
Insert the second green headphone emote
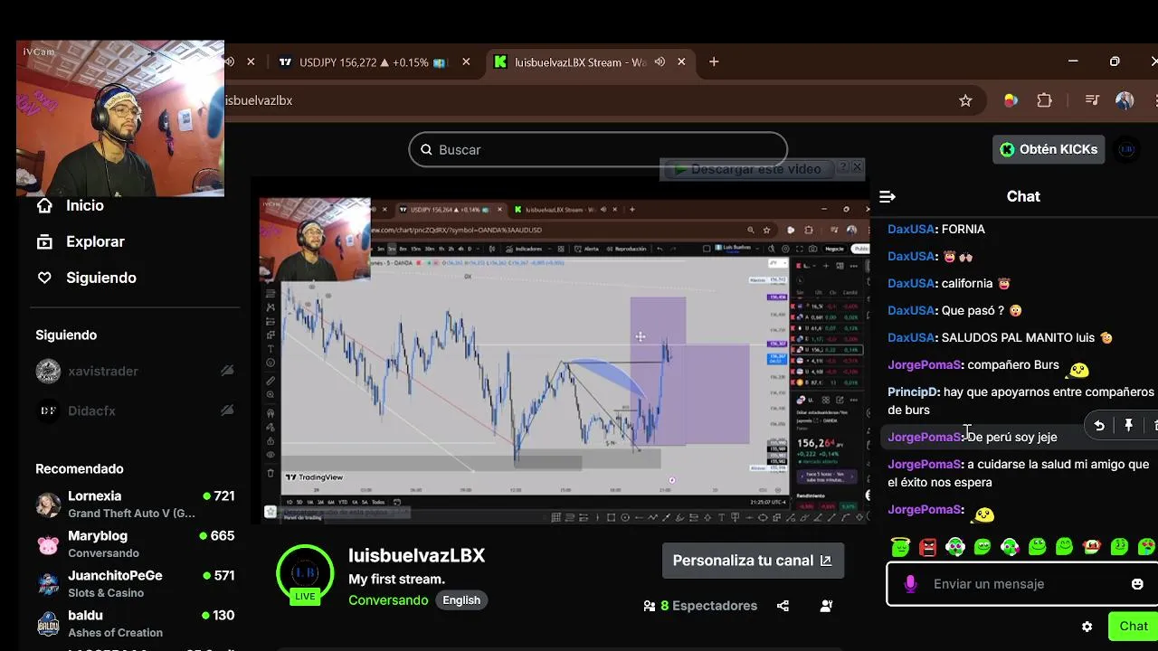[1010, 546]
